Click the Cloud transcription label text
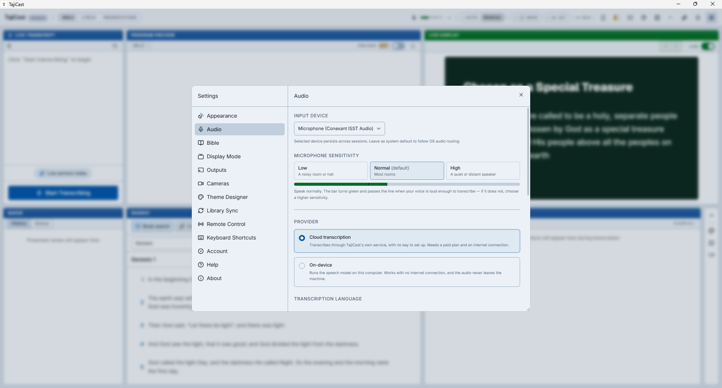 (330, 237)
